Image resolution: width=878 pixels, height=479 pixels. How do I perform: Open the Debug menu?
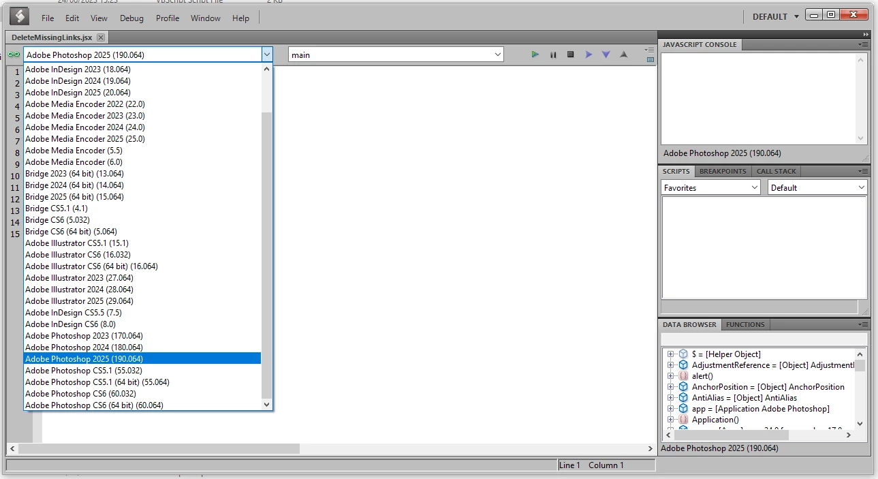pos(132,18)
